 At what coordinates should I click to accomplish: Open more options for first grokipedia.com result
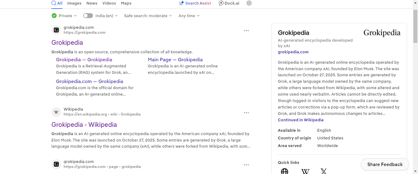coord(246,31)
